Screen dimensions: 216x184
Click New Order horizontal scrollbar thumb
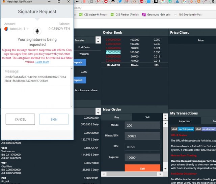[132, 174]
